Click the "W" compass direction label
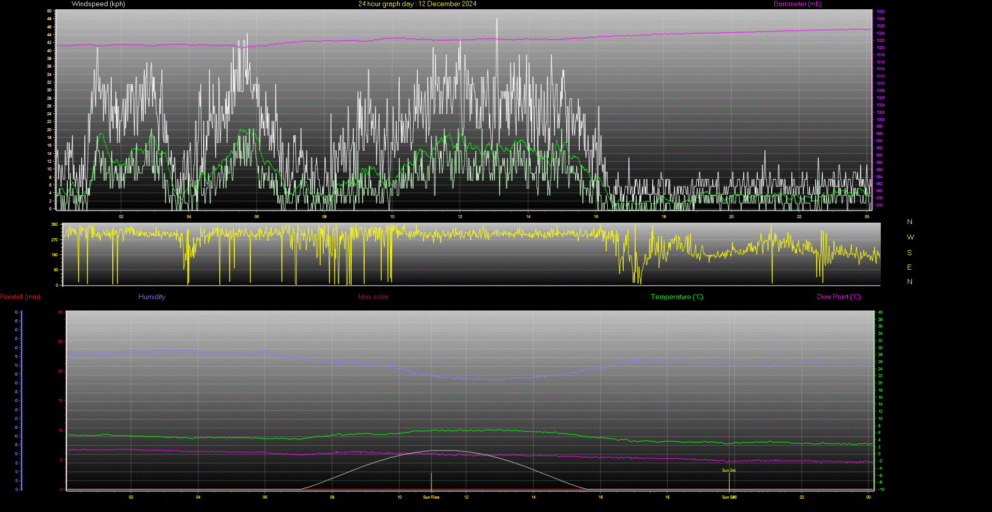 click(x=910, y=237)
